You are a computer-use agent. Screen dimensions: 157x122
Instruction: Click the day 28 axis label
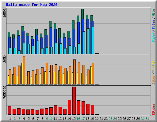point(133,119)
